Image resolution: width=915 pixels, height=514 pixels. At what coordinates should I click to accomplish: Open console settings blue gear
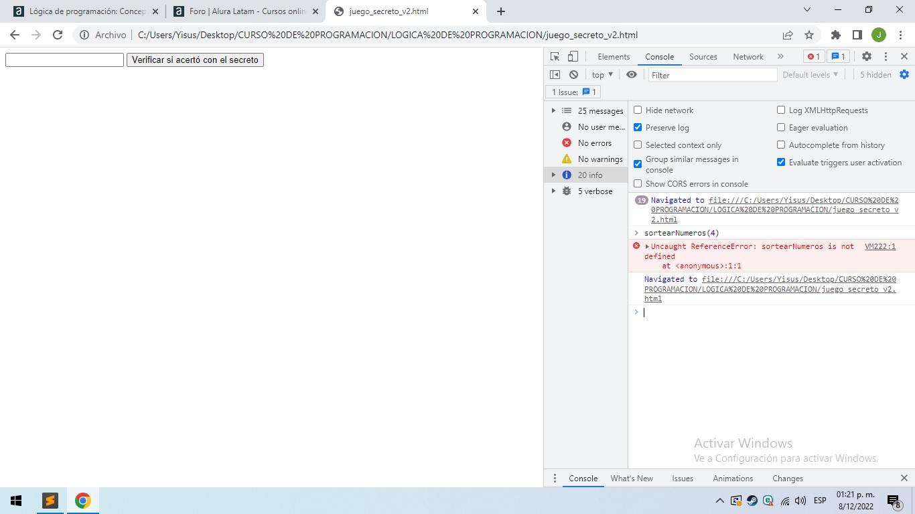(x=904, y=75)
